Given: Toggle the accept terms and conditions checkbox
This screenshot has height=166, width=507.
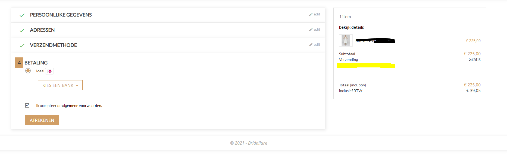Looking at the screenshot, I should 27,106.
